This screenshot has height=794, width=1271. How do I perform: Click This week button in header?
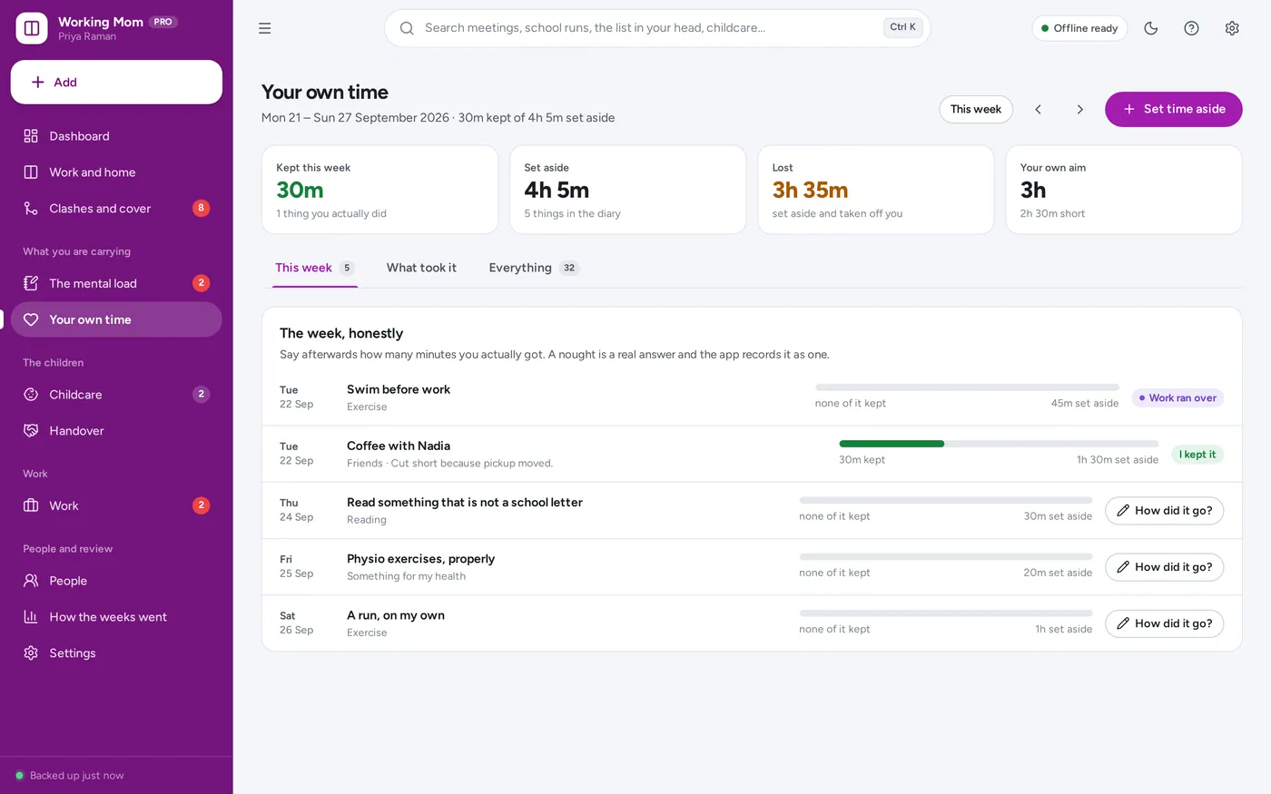976,109
